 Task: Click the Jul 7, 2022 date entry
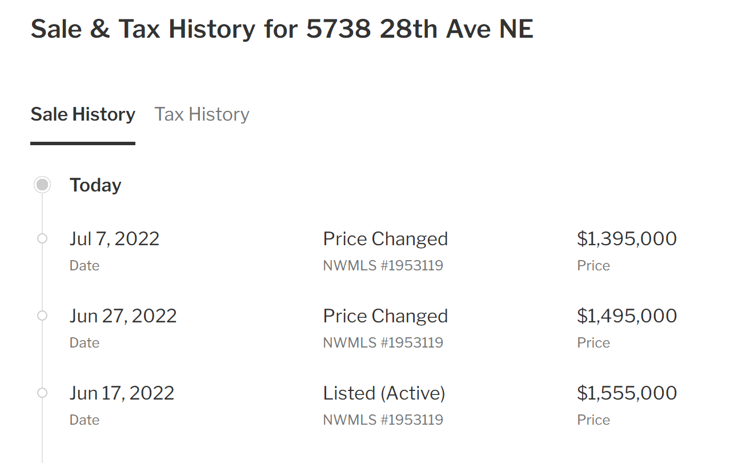(x=114, y=238)
